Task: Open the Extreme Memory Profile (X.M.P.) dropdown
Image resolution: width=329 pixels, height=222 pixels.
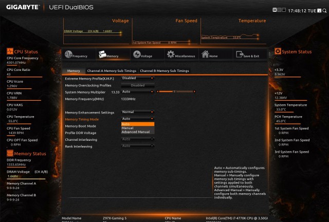Action: pyautogui.click(x=138, y=78)
